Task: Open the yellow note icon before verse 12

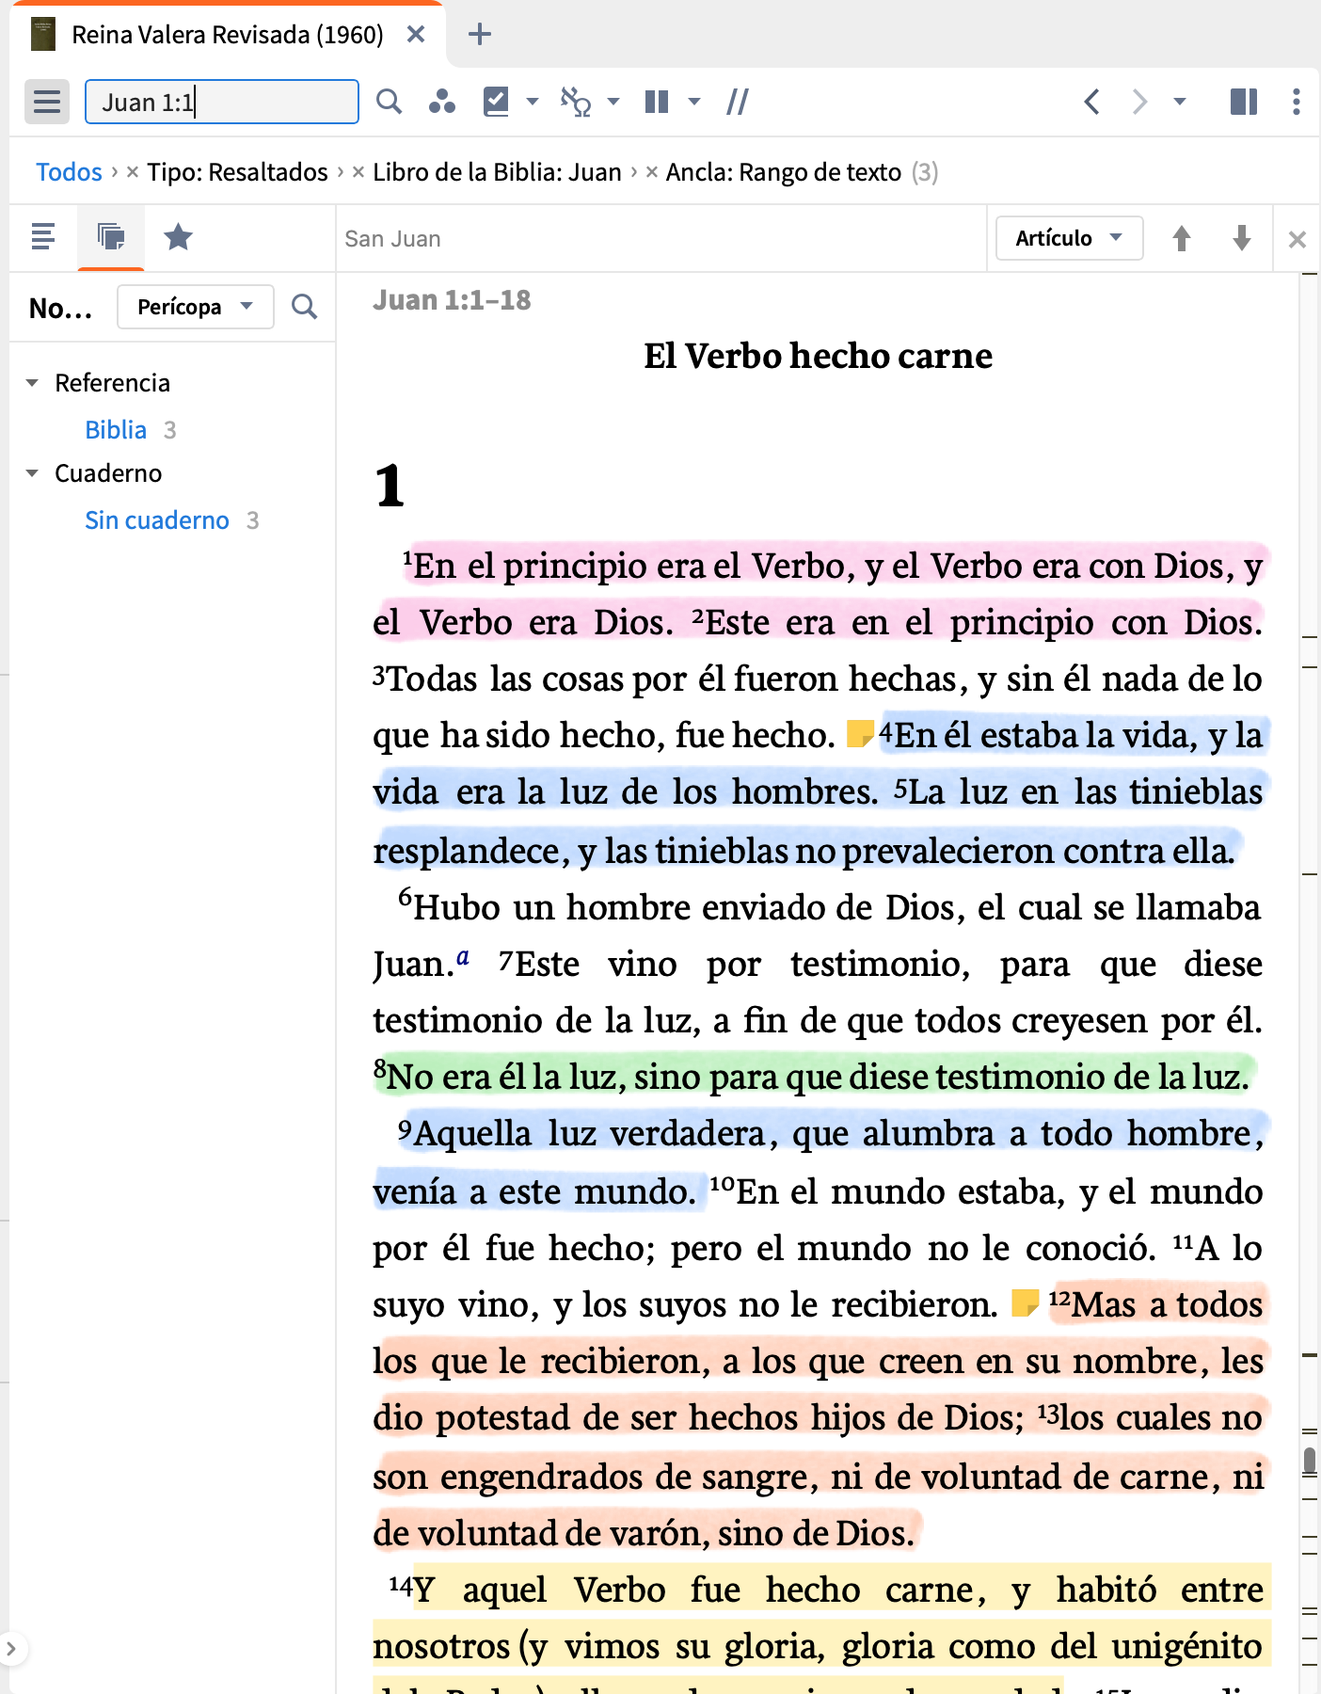Action: [x=1024, y=1302]
